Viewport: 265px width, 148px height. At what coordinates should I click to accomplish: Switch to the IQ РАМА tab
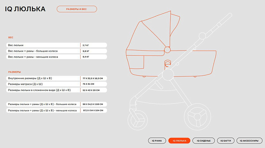click(157, 141)
